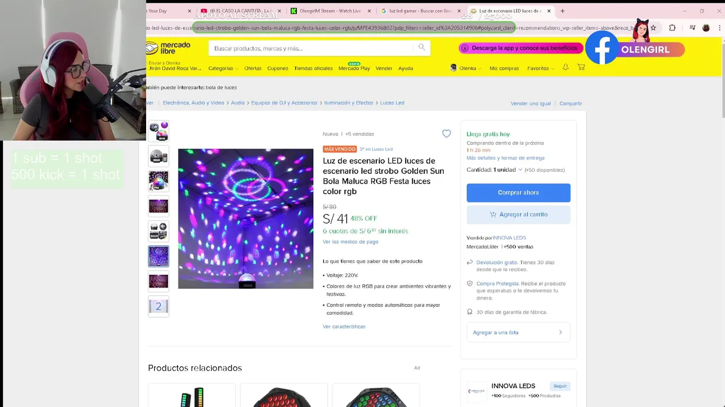
Task: Open the Audio breadcrumb link
Action: 238,103
